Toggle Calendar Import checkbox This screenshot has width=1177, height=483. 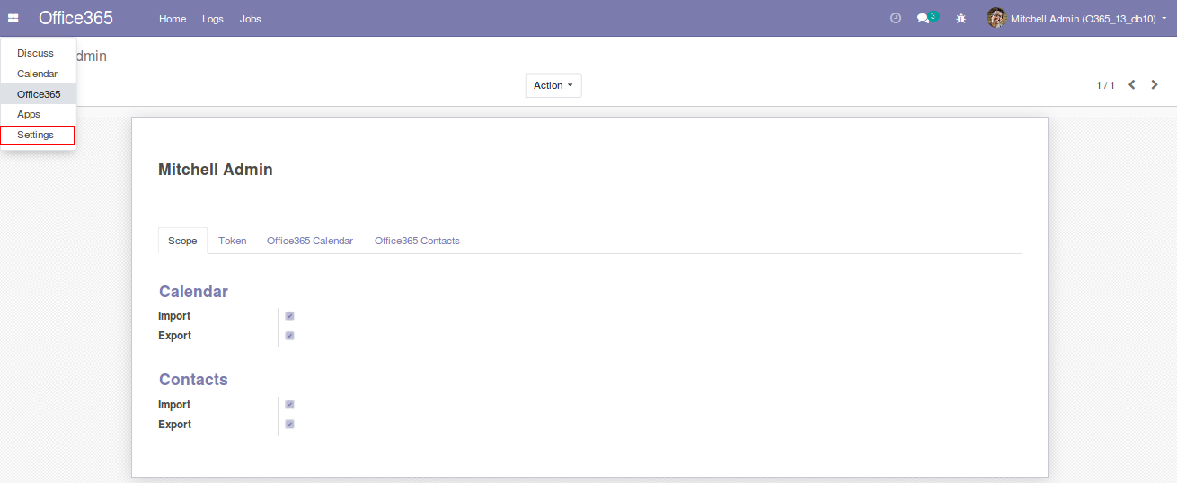coord(289,316)
